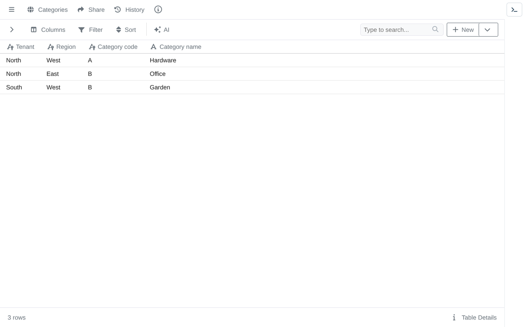The height and width of the screenshot is (327, 524).
Task: Open the New button dropdown arrow
Action: (x=488, y=30)
